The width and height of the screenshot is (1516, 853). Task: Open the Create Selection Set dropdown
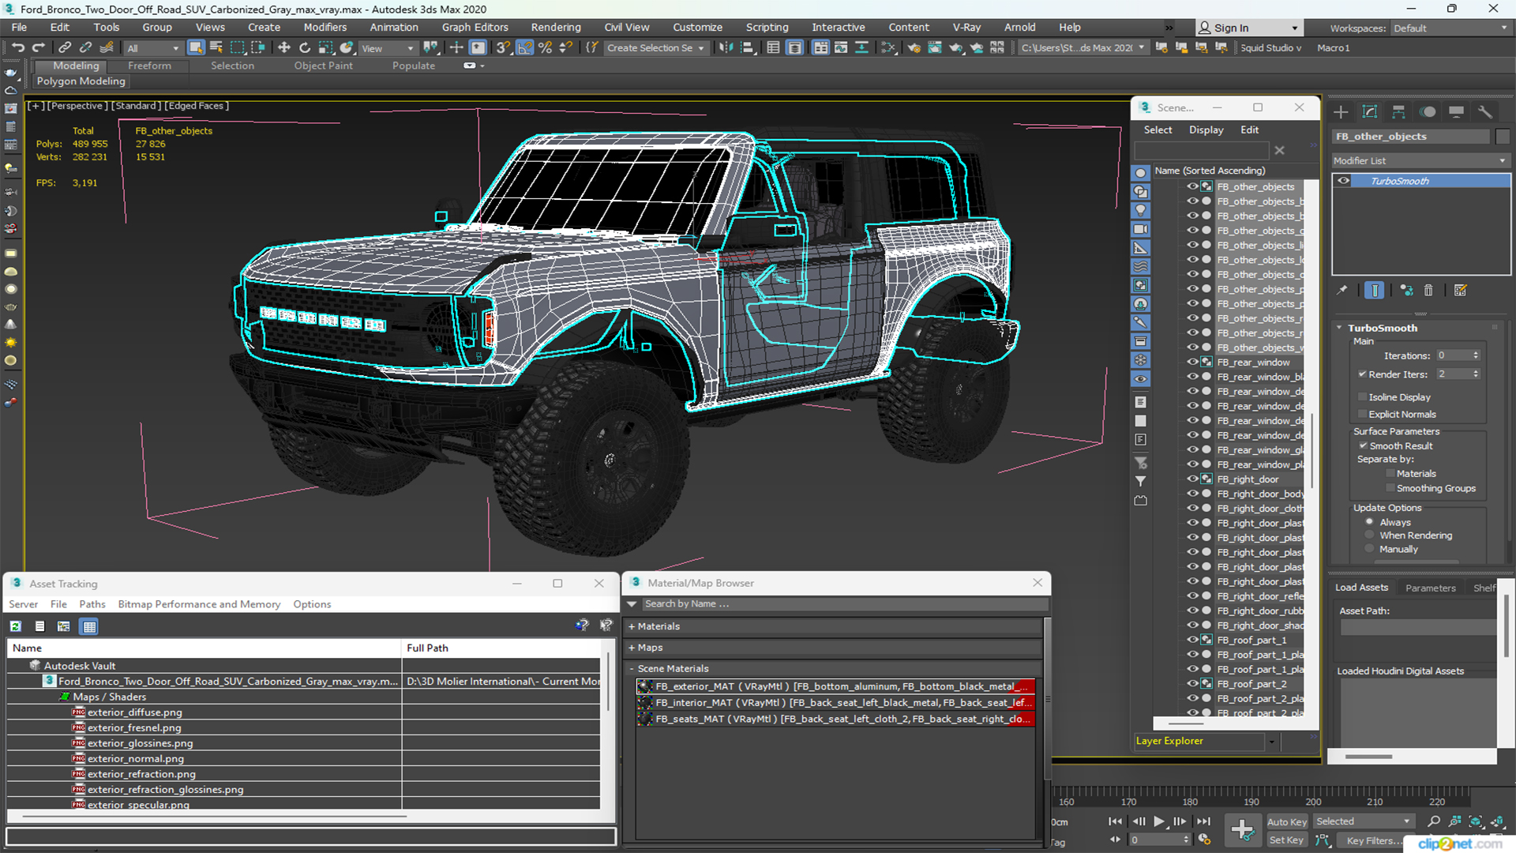tap(655, 48)
